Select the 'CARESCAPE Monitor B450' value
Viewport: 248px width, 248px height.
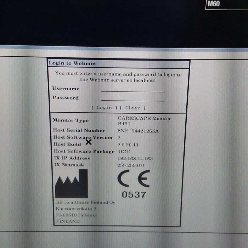(x=144, y=121)
